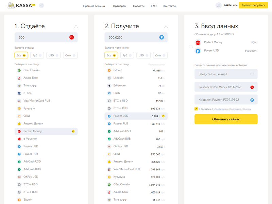The width and height of the screenshot is (272, 204).
Task: Click the Отдаёте amount field showing 500
Action: [46, 37]
